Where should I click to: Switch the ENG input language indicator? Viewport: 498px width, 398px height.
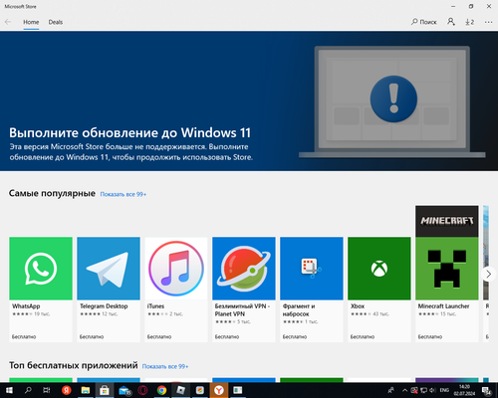coord(444,390)
